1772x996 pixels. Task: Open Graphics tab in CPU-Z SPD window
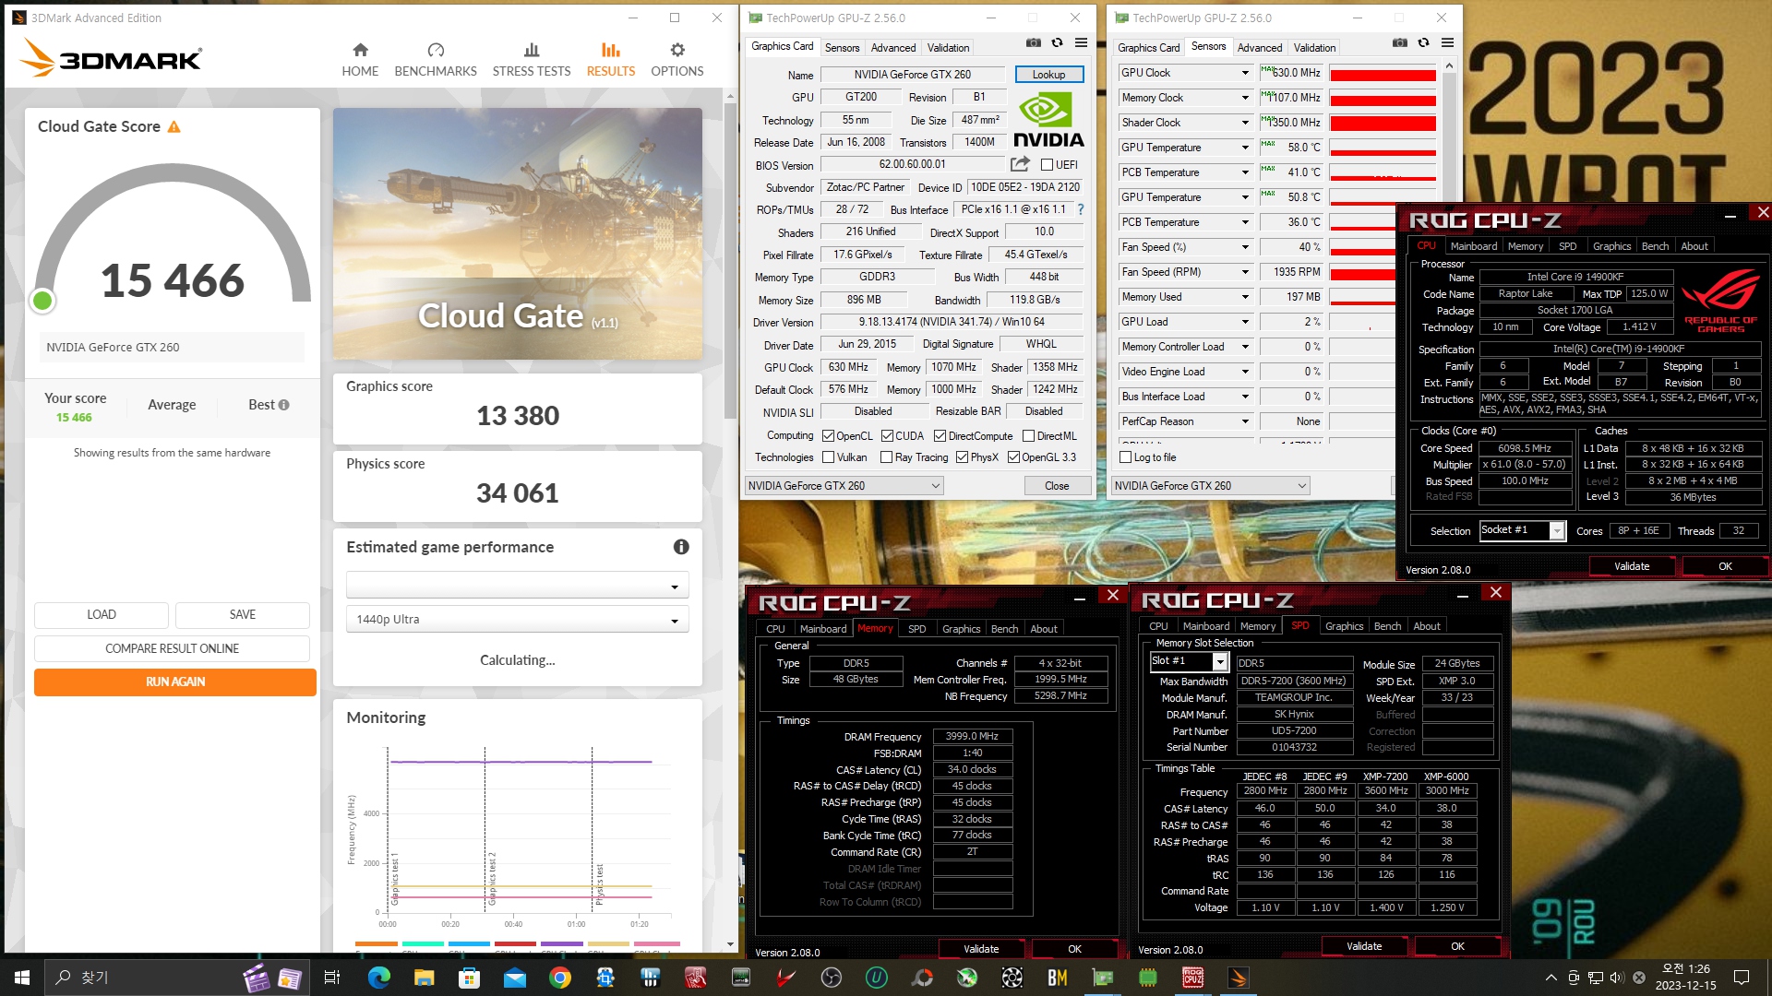click(x=1344, y=626)
